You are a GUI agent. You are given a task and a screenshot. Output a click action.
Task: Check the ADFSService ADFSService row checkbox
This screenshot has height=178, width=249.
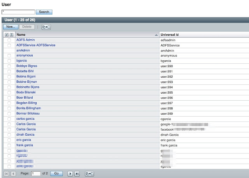[9, 45]
